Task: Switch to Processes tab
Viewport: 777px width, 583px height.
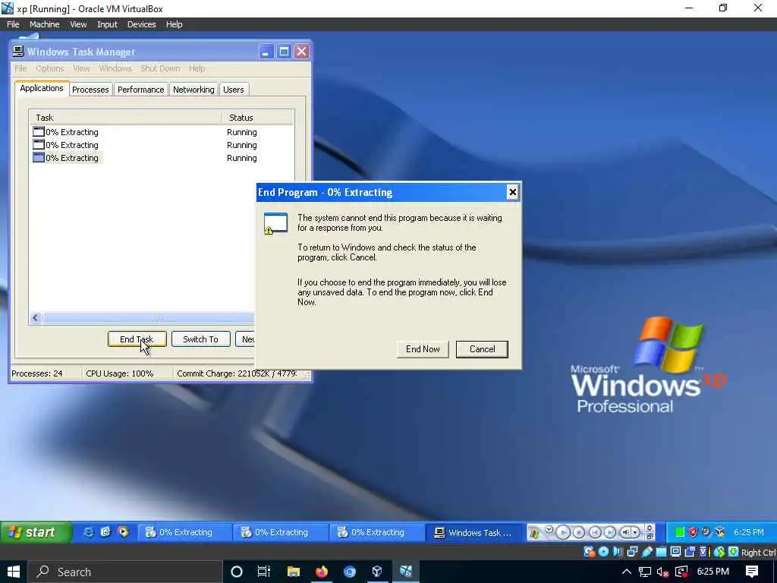Action: 90,90
